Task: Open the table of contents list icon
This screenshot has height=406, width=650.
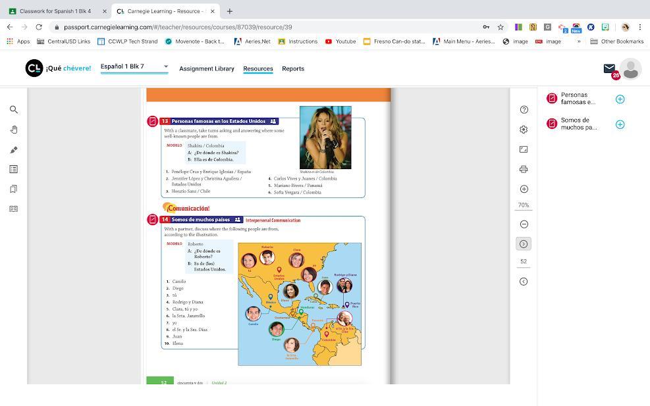Action: pos(13,169)
